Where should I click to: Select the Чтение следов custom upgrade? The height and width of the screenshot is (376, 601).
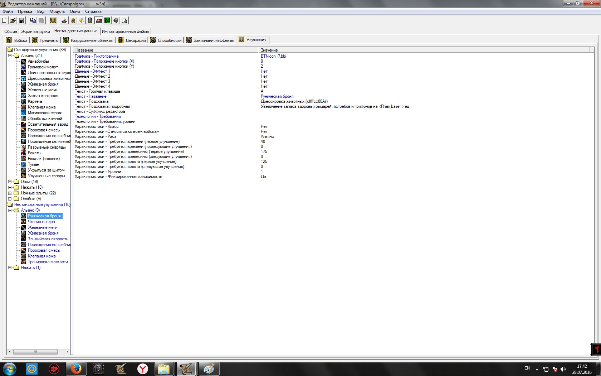click(x=41, y=222)
